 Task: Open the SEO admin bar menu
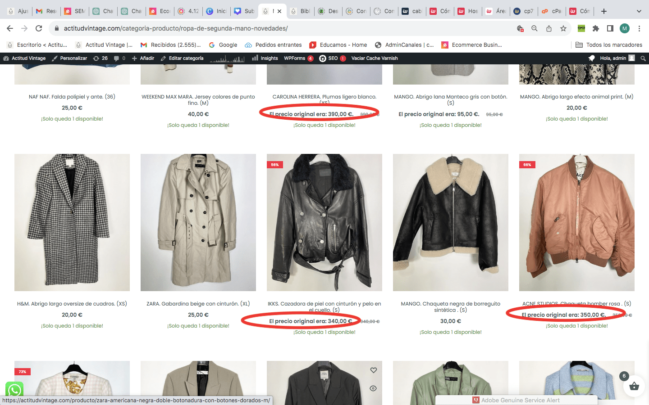(x=333, y=58)
